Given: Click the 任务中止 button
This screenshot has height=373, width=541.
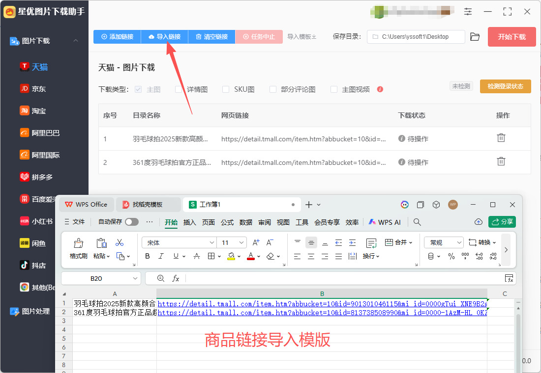Looking at the screenshot, I should (259, 37).
